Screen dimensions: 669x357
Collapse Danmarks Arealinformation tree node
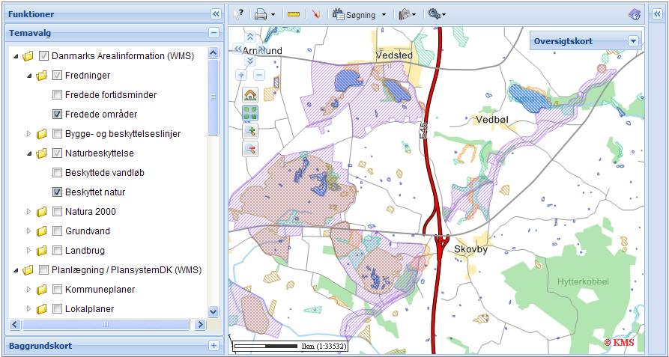tap(16, 56)
